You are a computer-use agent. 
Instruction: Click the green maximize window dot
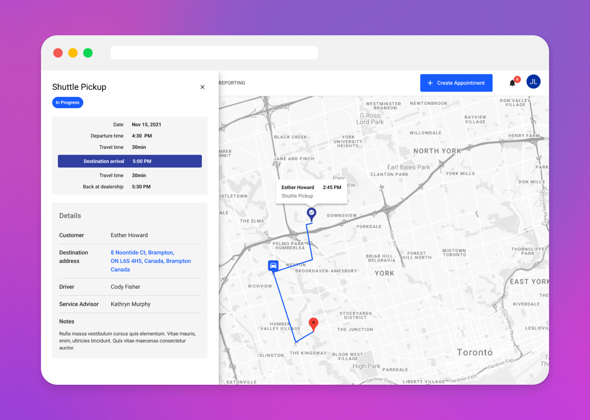pos(88,53)
